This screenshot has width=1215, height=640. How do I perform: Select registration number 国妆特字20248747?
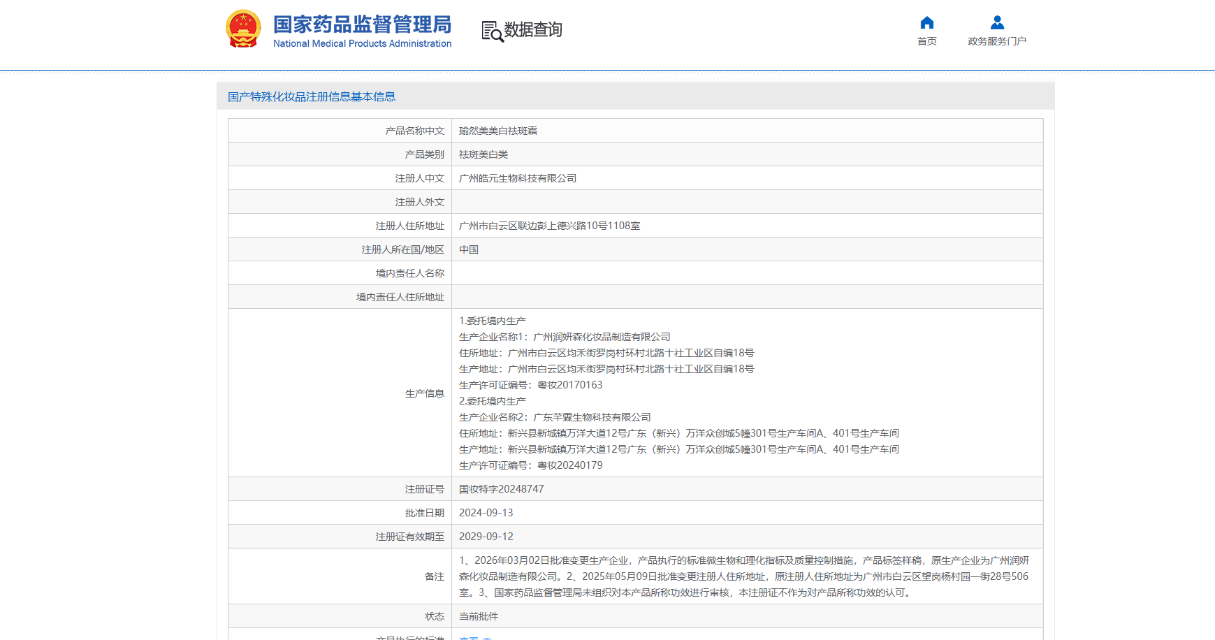[501, 489]
